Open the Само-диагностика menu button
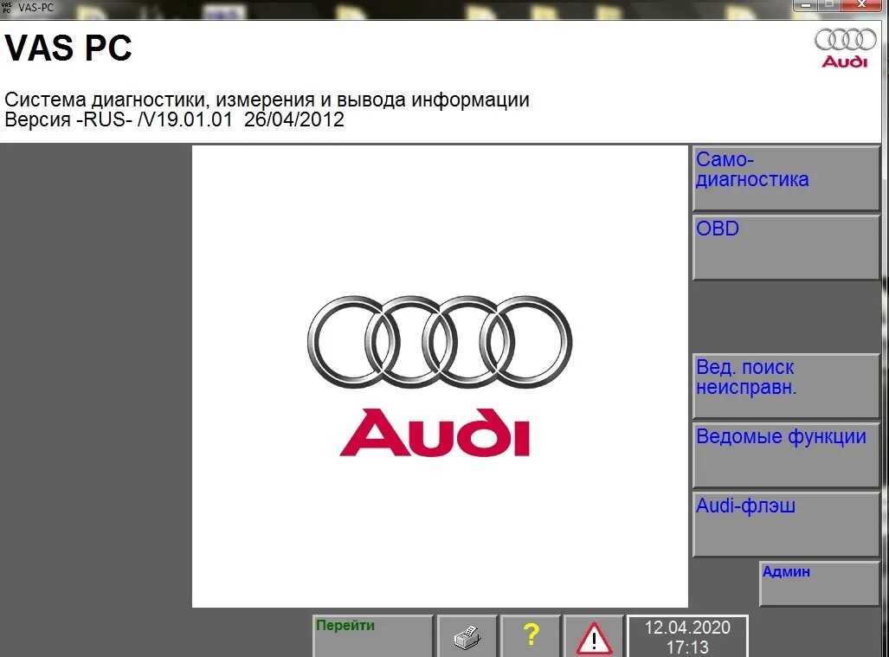889x657 pixels. [x=786, y=178]
